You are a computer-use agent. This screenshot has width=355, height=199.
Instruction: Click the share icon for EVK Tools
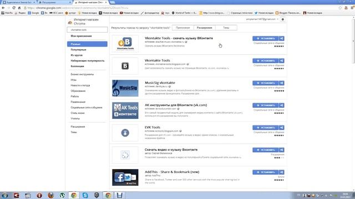[281, 128]
